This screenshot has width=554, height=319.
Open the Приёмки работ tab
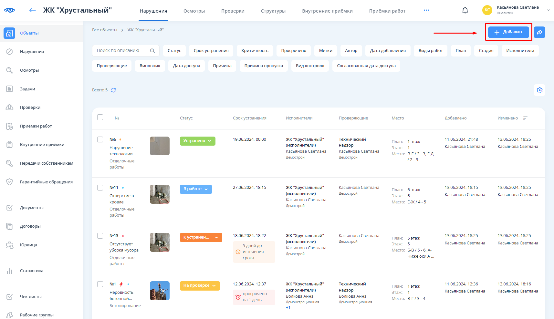(387, 11)
